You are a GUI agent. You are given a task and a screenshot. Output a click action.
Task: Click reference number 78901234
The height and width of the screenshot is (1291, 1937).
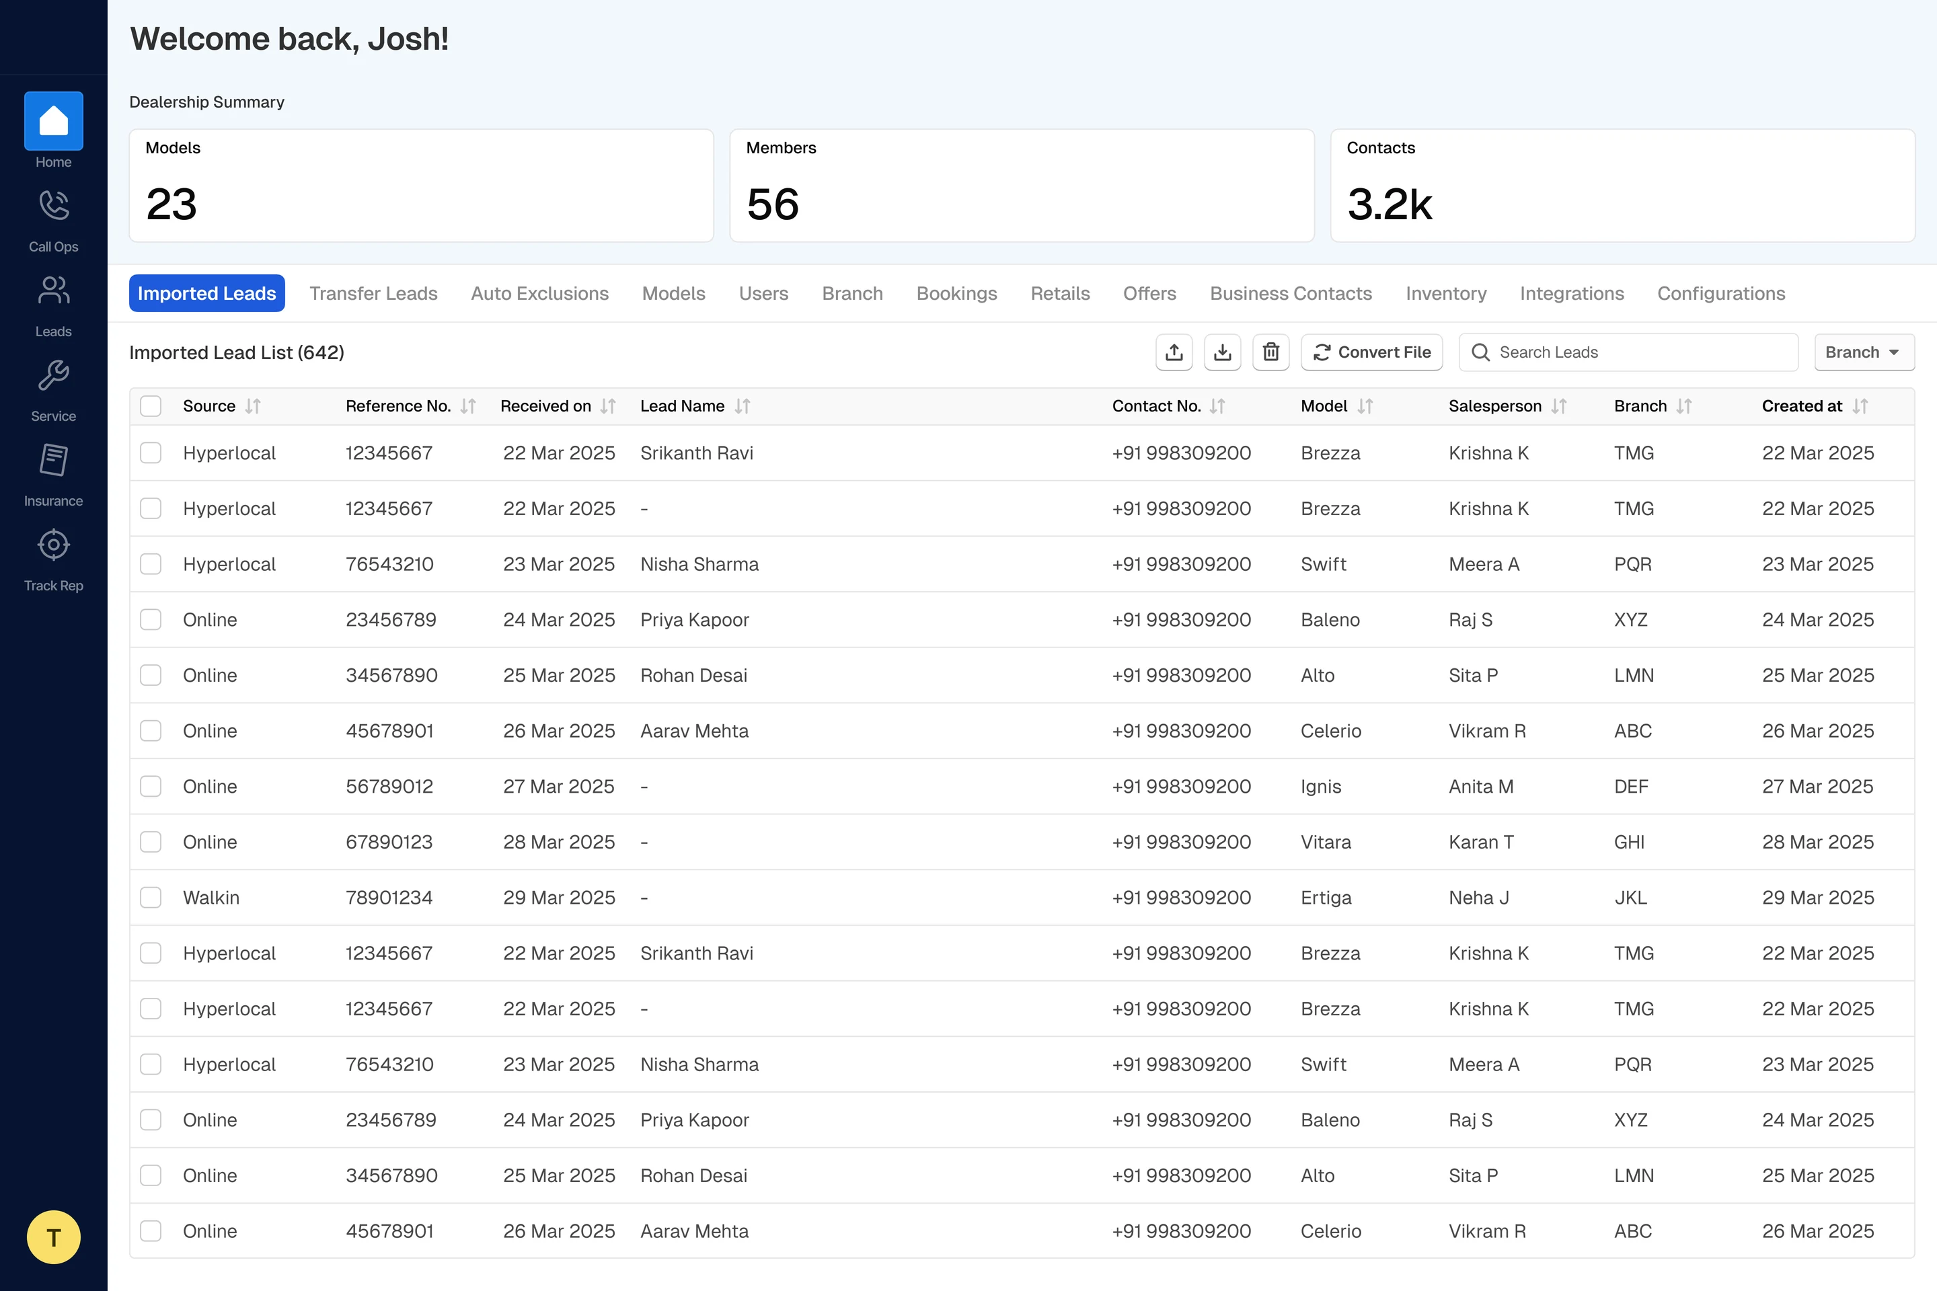pyautogui.click(x=389, y=898)
